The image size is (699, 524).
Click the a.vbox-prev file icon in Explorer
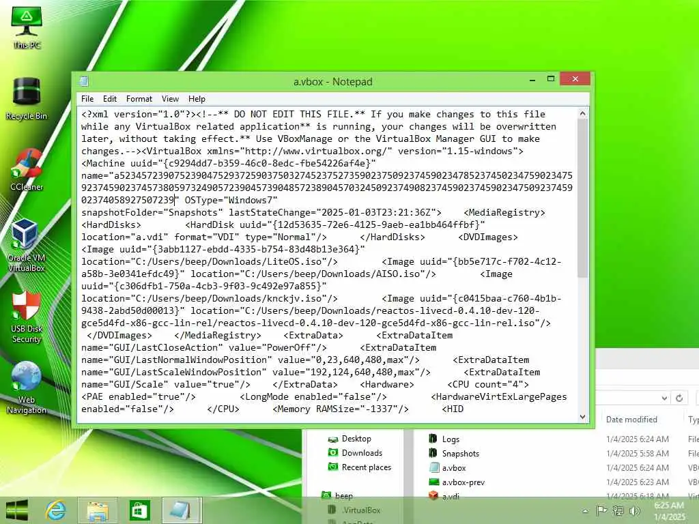point(433,482)
